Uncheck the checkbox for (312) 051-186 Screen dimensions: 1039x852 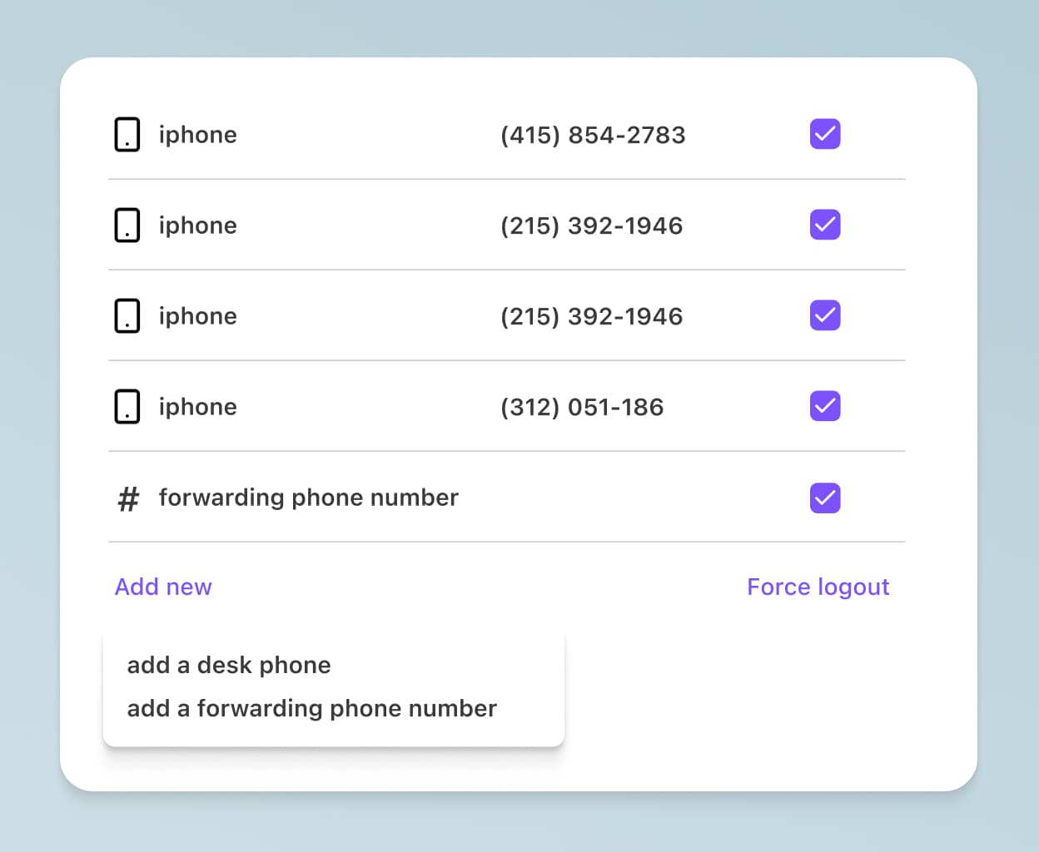point(825,406)
